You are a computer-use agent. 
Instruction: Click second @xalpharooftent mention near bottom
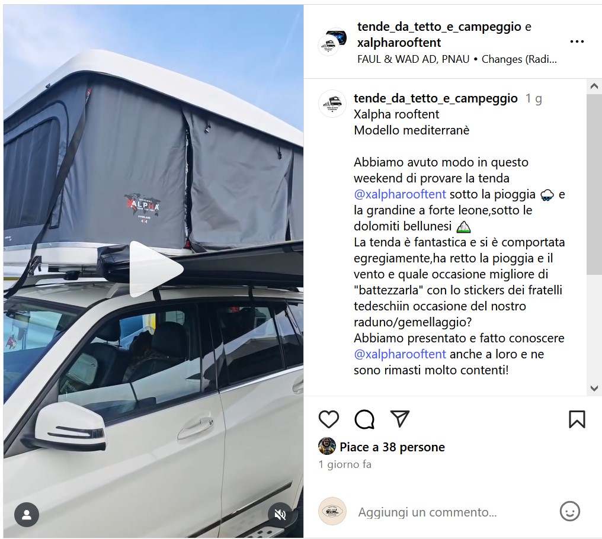400,354
